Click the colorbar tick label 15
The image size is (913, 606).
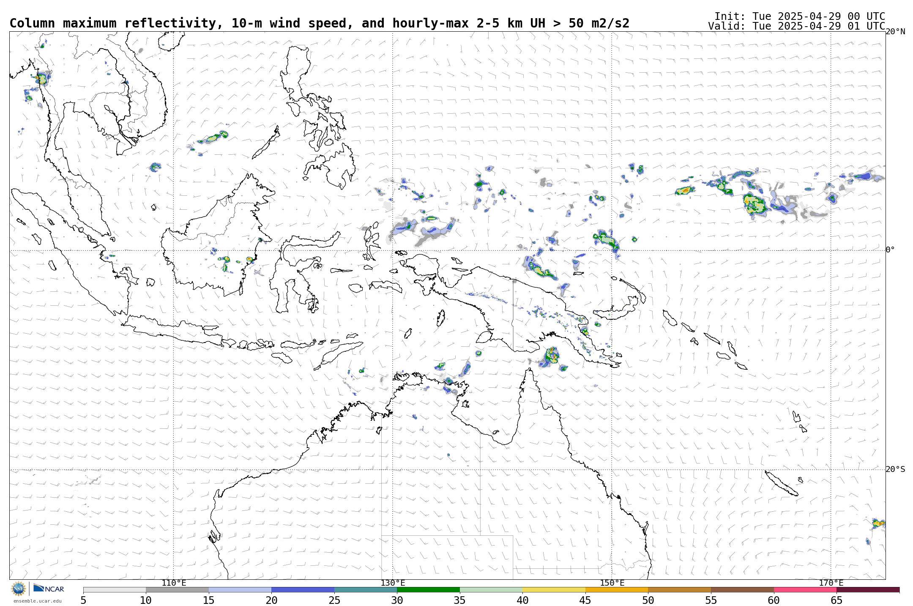point(209,600)
